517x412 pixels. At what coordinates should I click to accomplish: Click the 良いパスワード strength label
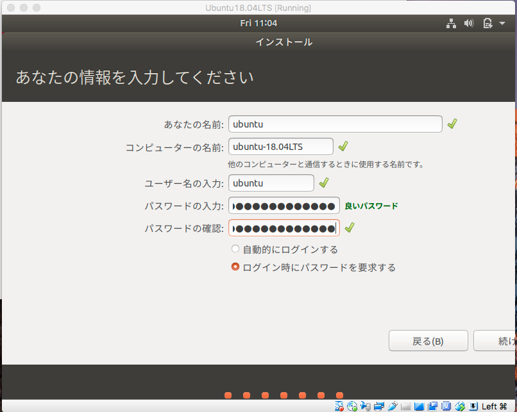371,206
